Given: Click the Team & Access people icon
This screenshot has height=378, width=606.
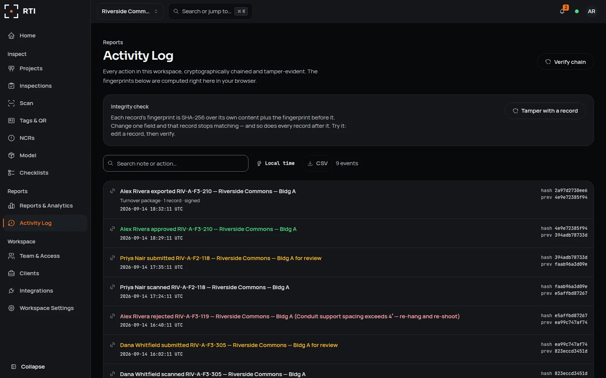Looking at the screenshot, I should 11,256.
